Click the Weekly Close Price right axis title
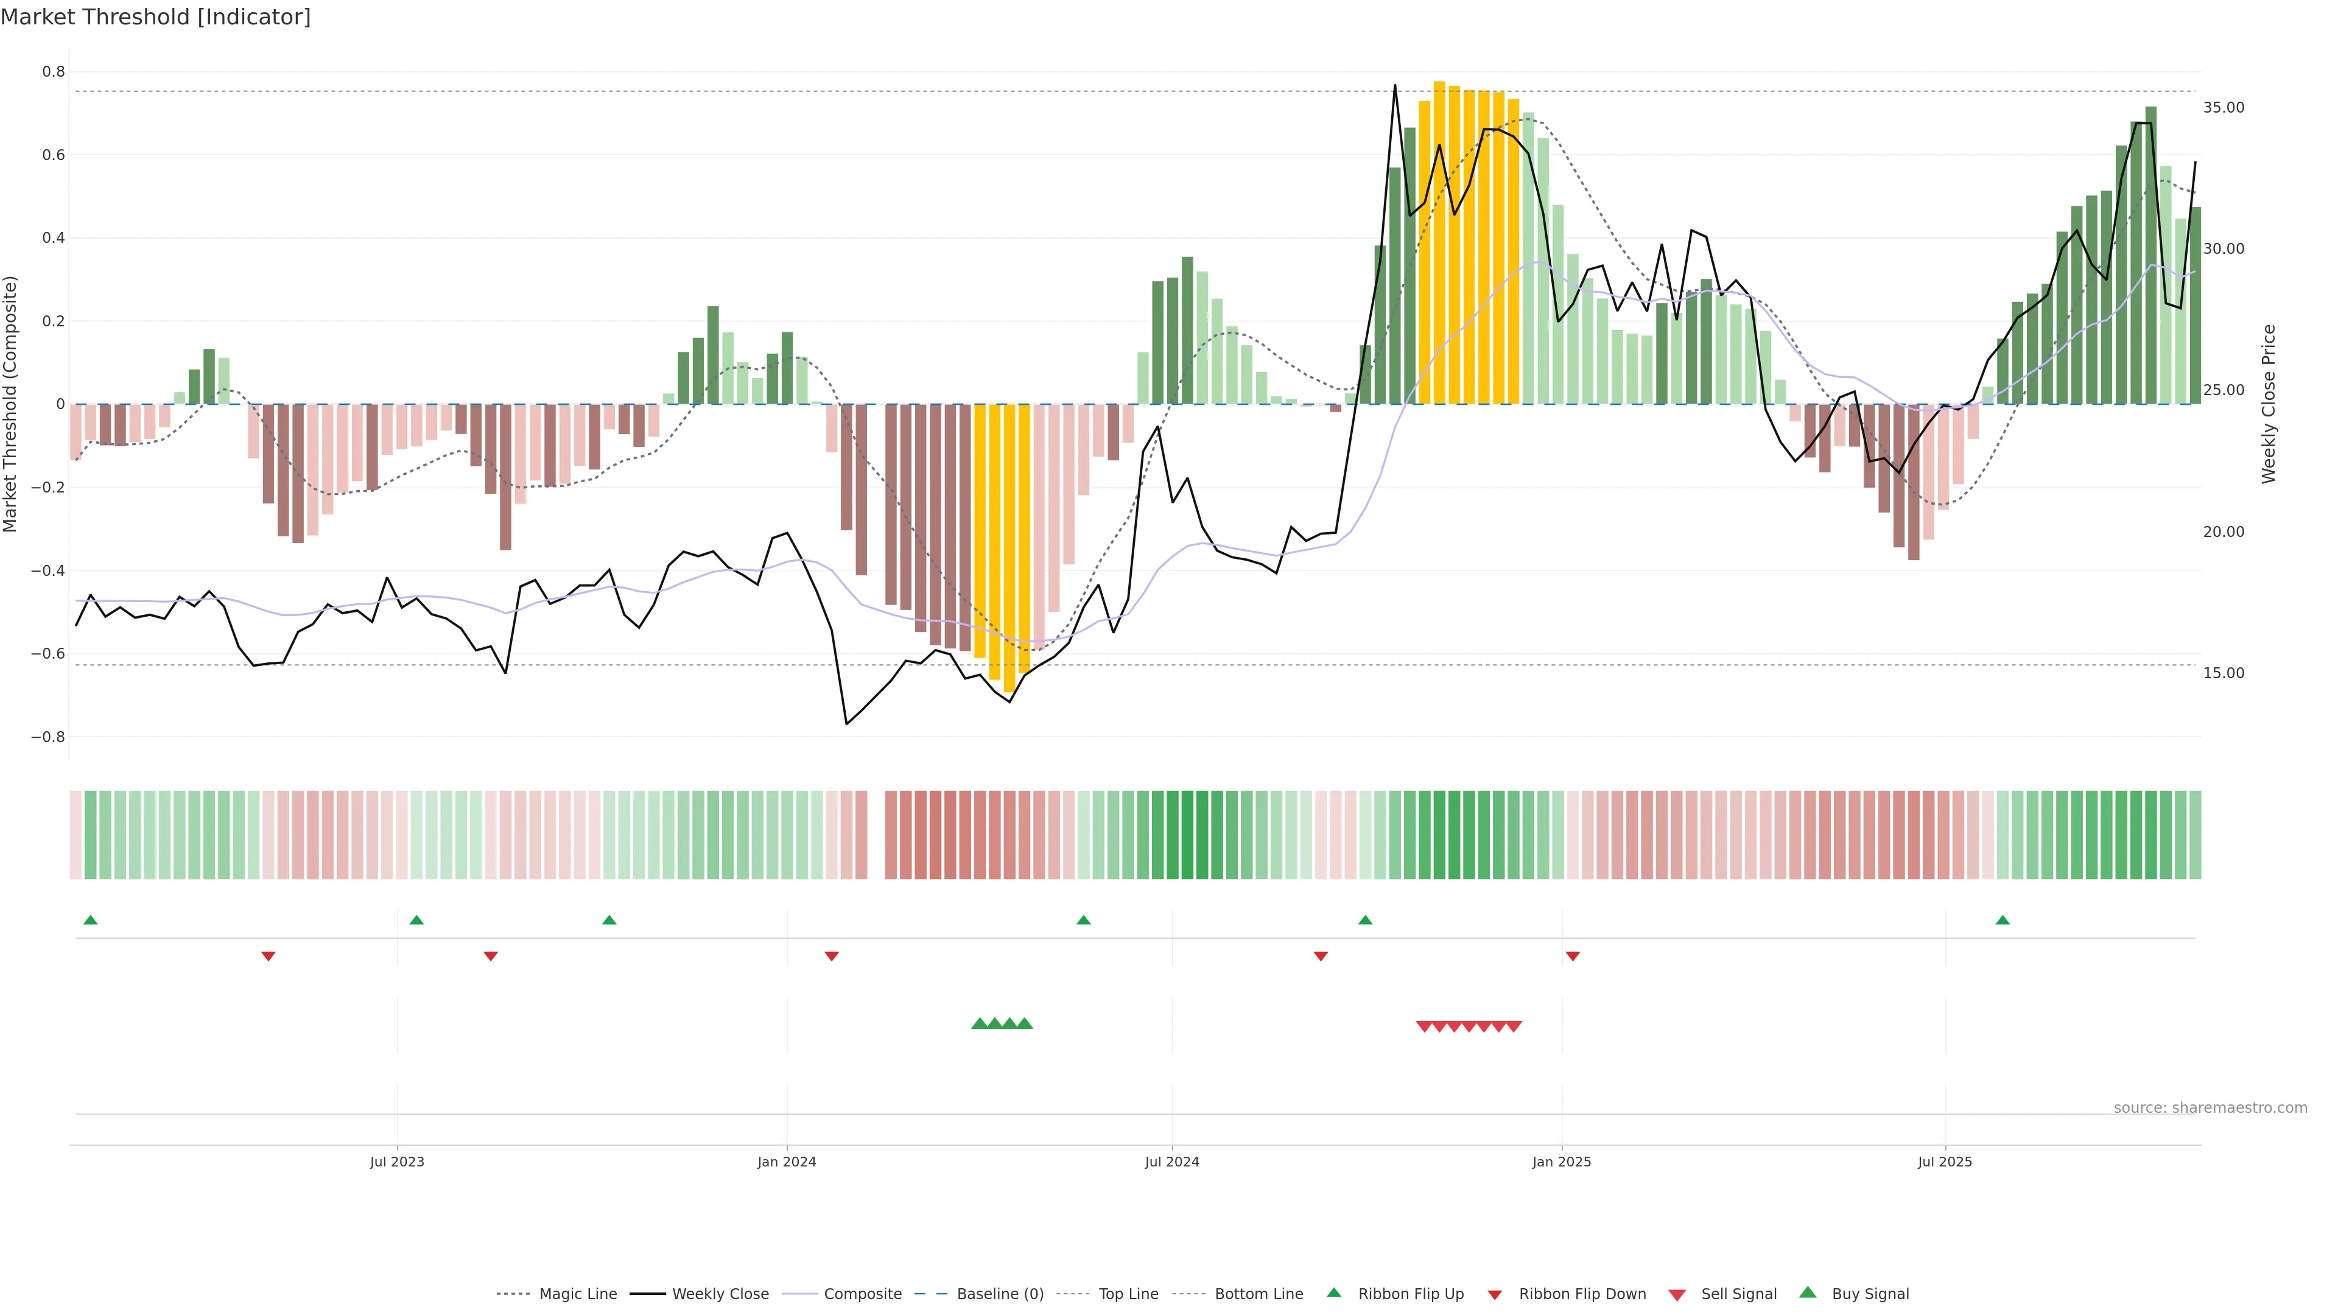The image size is (2338, 1315). [2268, 404]
